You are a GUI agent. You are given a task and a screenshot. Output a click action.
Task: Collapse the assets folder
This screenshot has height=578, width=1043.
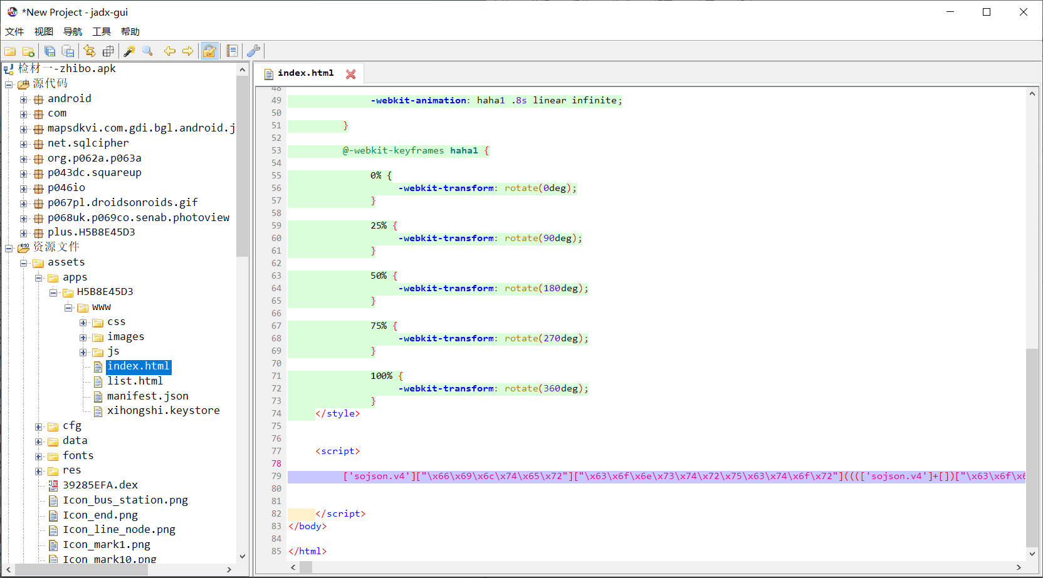23,263
